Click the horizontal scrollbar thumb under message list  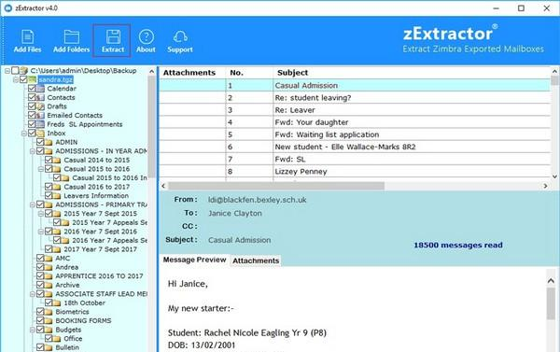(276, 186)
